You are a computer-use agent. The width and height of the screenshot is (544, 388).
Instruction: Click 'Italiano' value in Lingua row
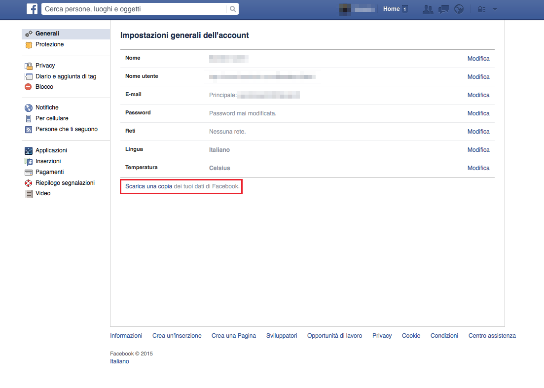(x=219, y=150)
